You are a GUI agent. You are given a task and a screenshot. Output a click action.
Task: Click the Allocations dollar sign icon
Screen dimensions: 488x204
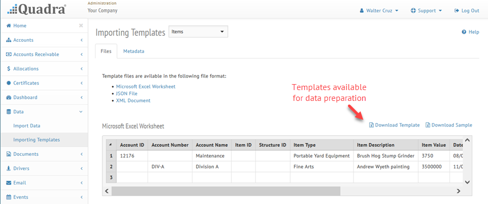9,69
